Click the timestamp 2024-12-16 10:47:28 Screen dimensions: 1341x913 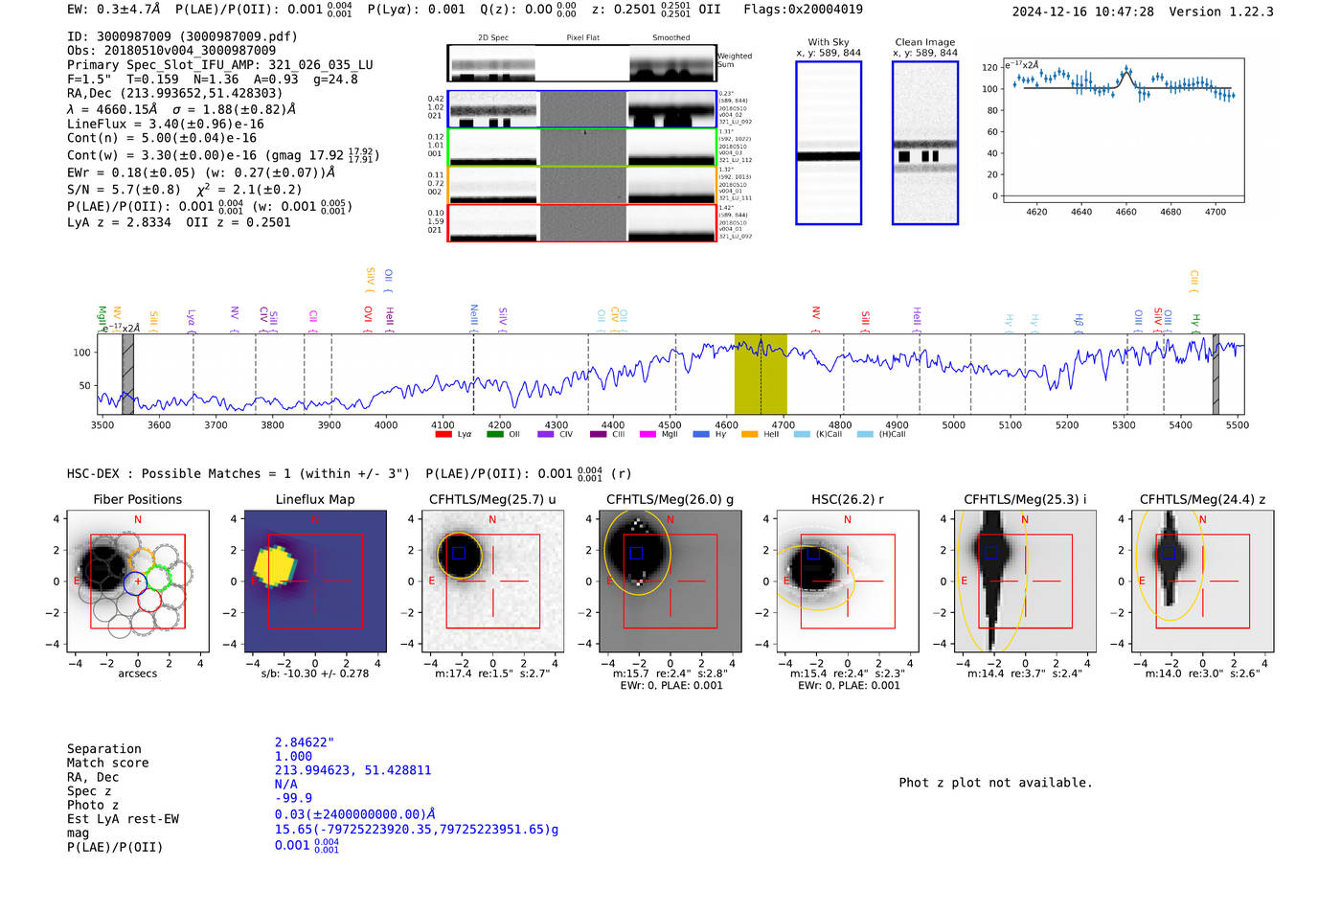pyautogui.click(x=1082, y=11)
